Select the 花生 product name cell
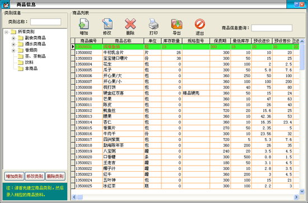Viewport: 308px width, 203px height. (x=123, y=64)
